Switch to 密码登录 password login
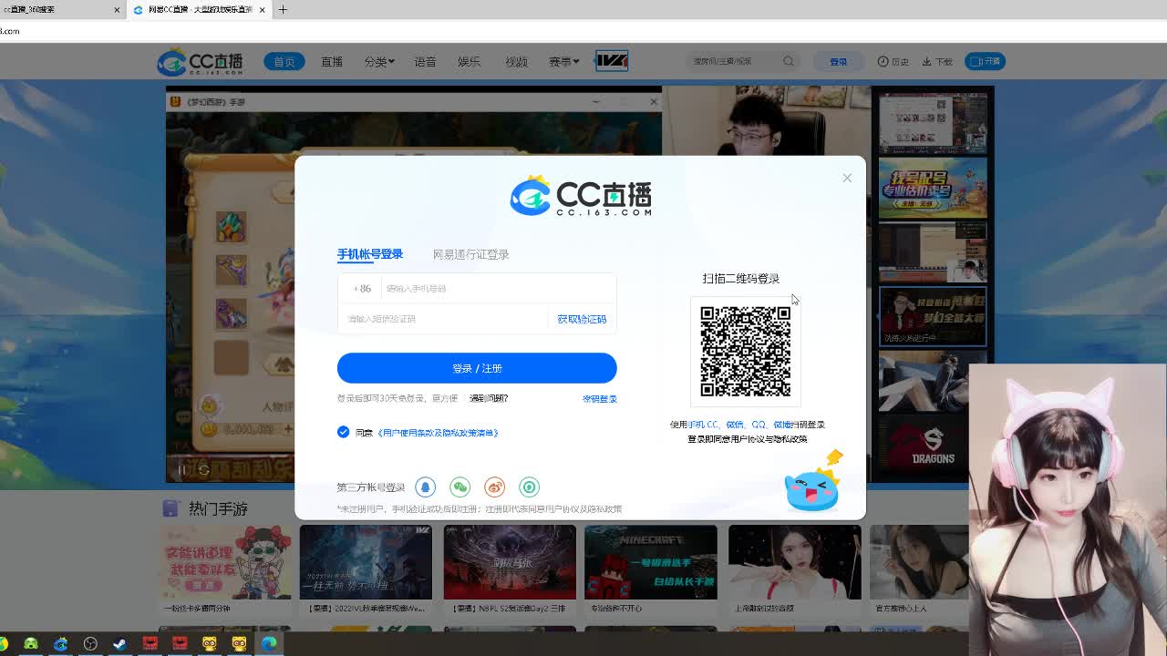 [x=600, y=398]
